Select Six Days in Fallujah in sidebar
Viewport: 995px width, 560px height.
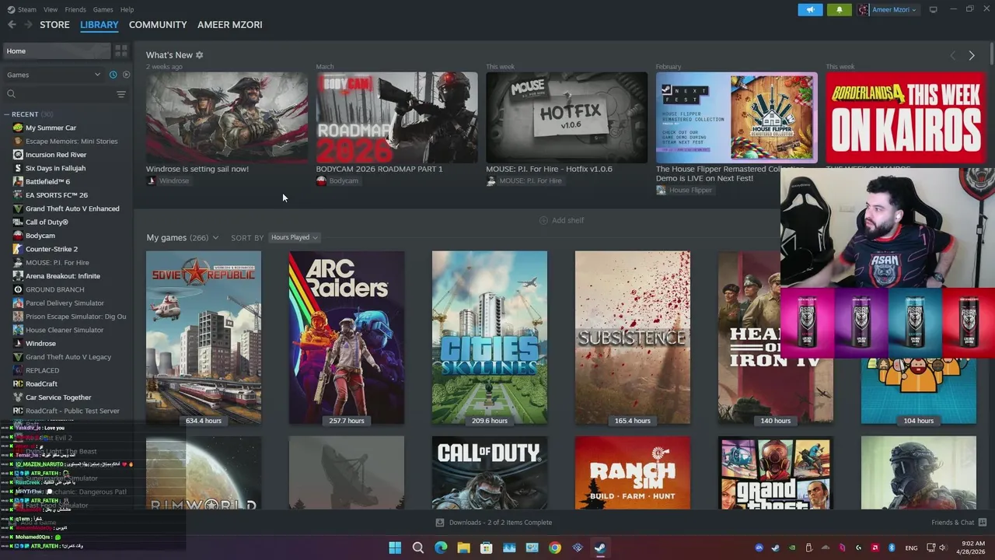click(55, 168)
